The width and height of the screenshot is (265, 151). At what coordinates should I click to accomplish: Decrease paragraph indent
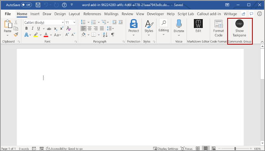coord(115,22)
